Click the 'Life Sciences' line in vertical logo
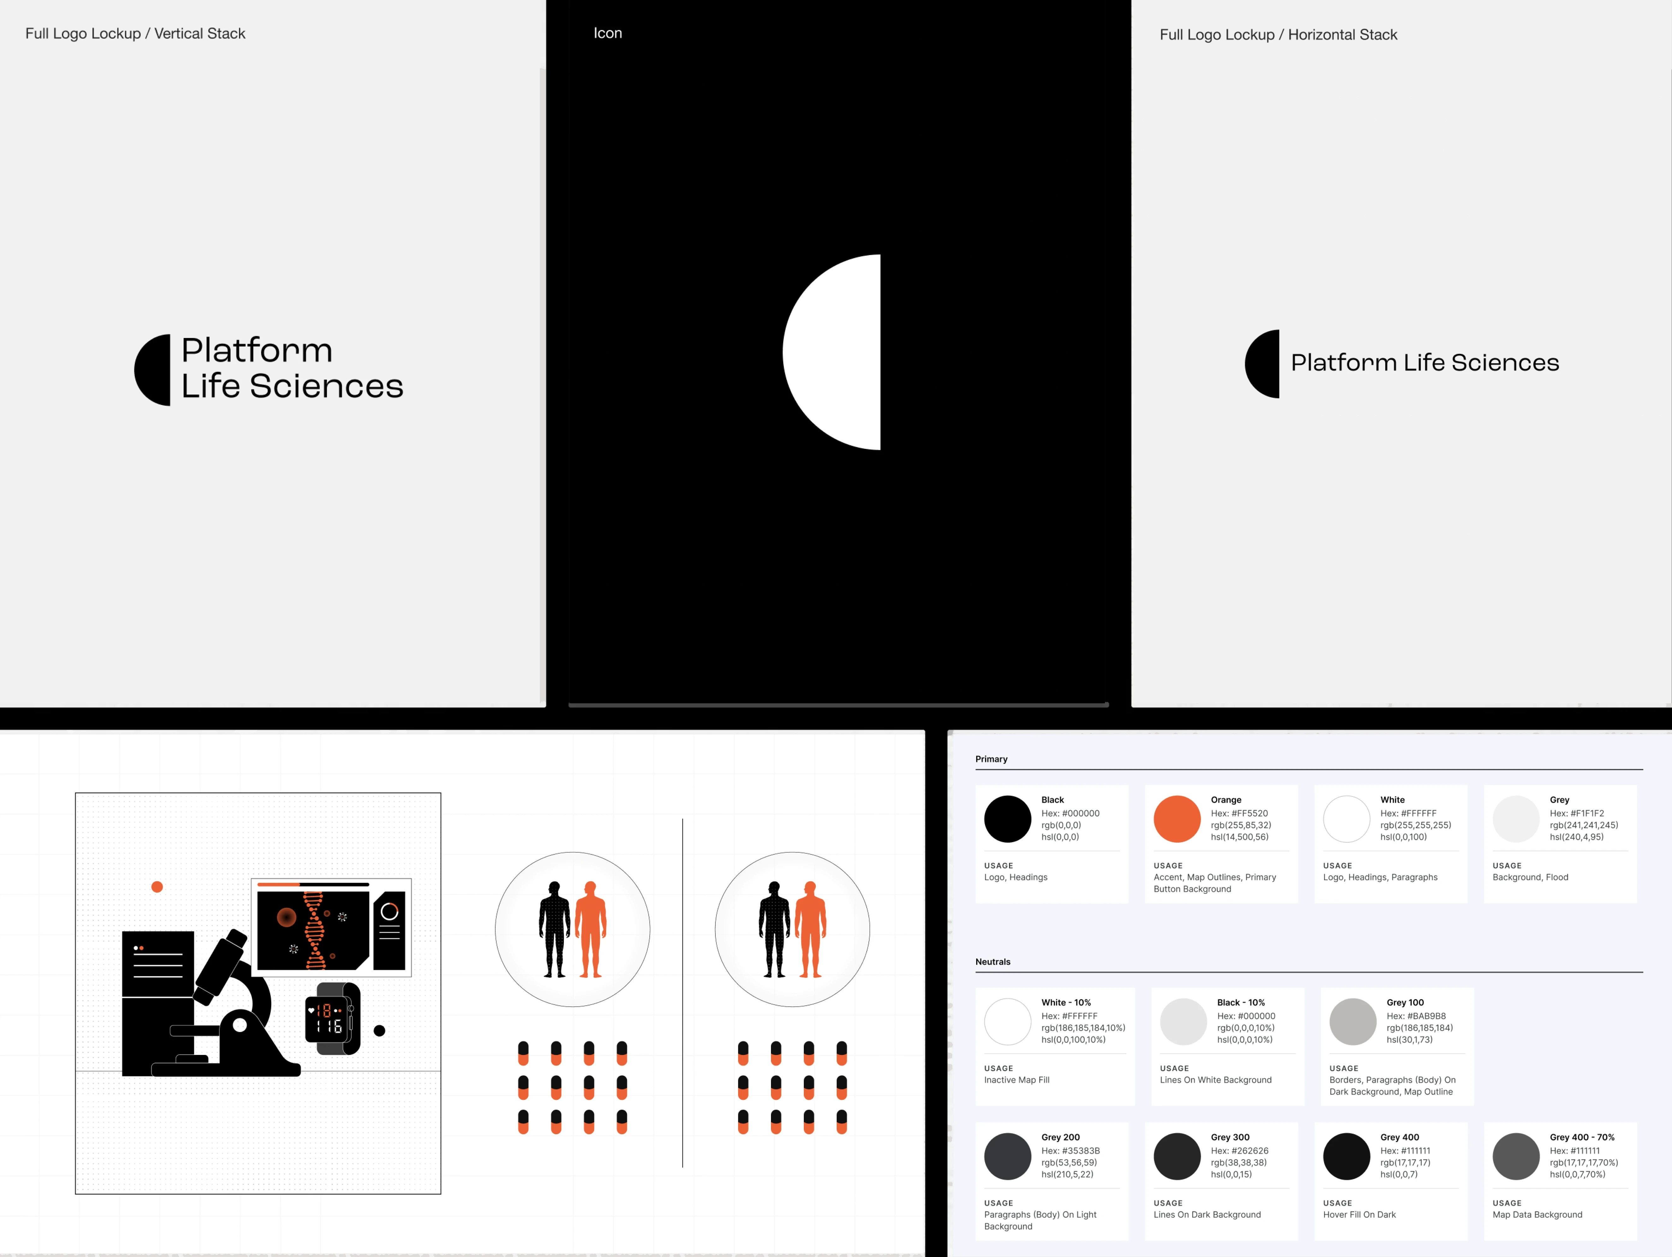 coord(293,386)
